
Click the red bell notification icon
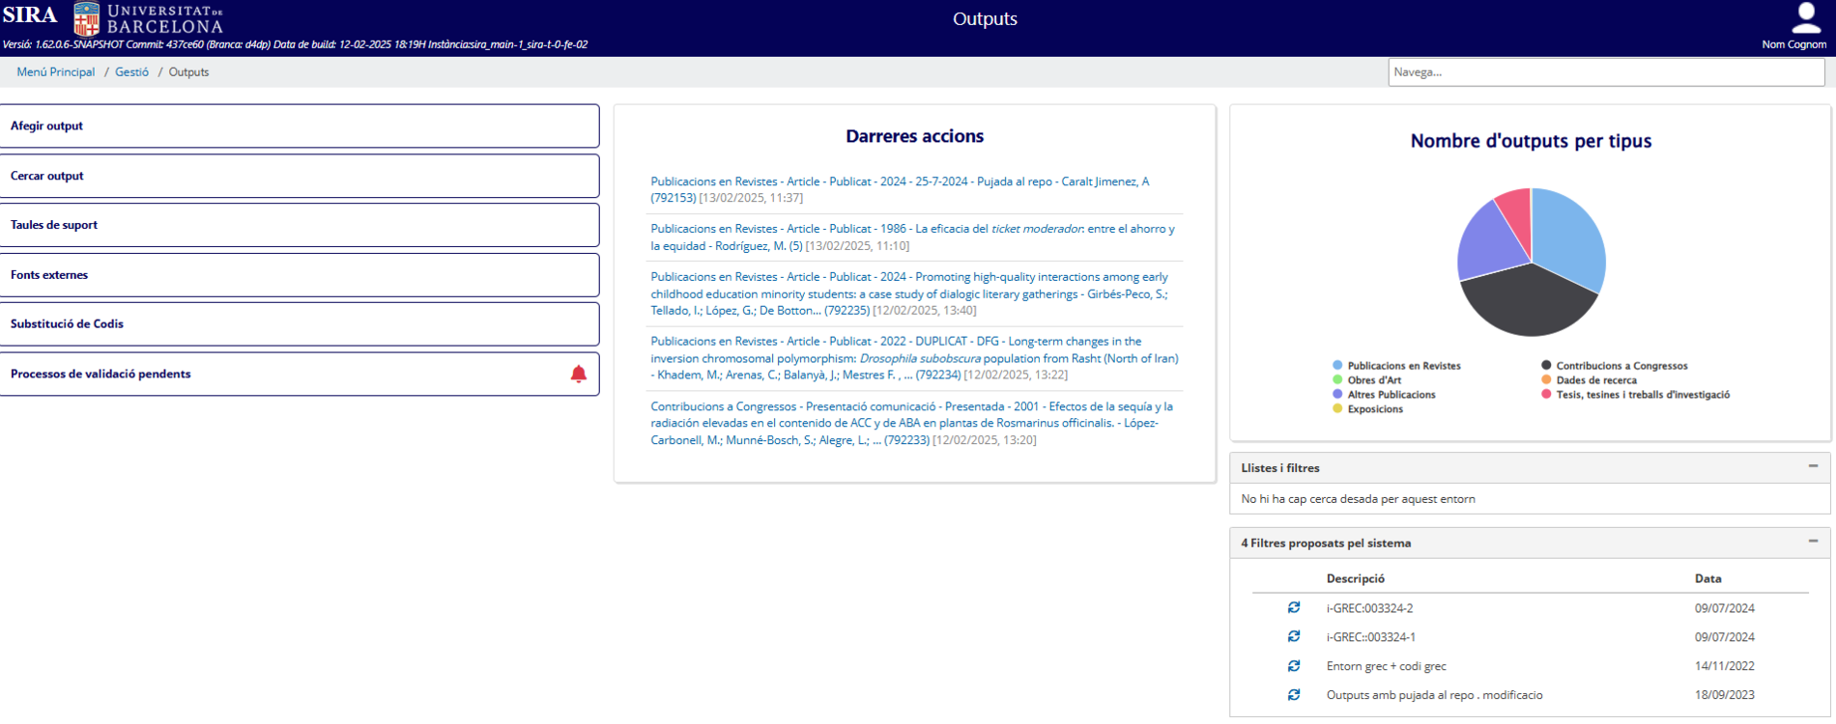tap(578, 374)
